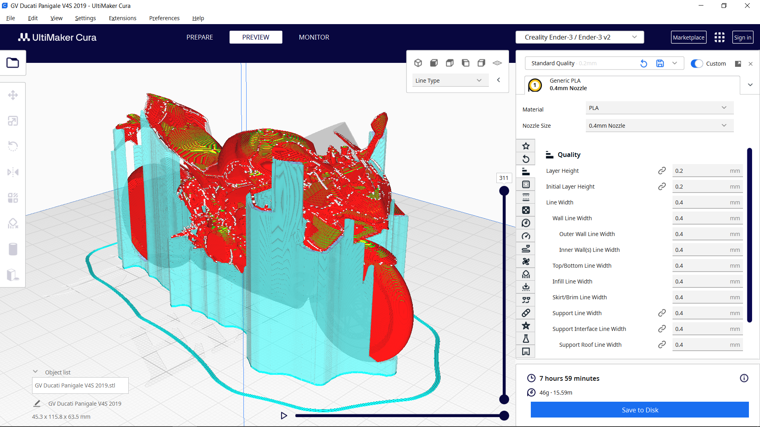Open the Build Plate Adhesion settings

click(526, 287)
